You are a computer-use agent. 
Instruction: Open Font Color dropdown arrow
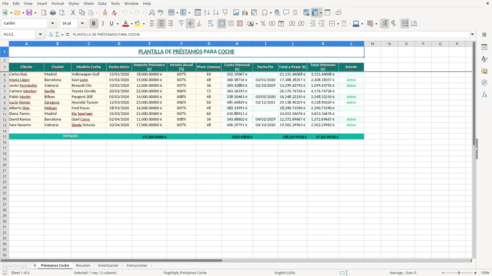tap(132, 24)
